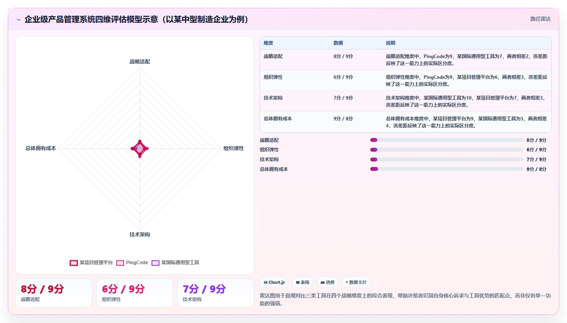This screenshot has width=567, height=323.
Task: Click the 说明 column header
Action: pyautogui.click(x=391, y=43)
